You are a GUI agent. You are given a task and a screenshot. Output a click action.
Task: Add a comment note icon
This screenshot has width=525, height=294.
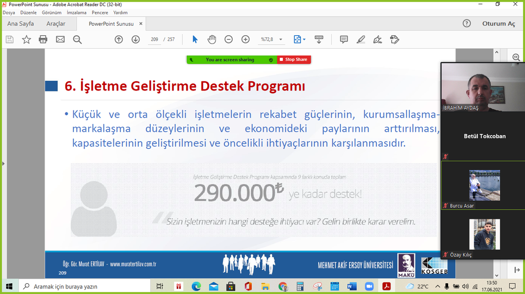click(344, 39)
